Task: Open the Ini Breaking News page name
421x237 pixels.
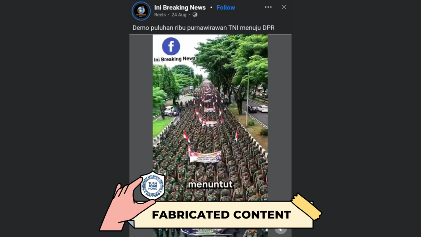Action: pyautogui.click(x=180, y=7)
